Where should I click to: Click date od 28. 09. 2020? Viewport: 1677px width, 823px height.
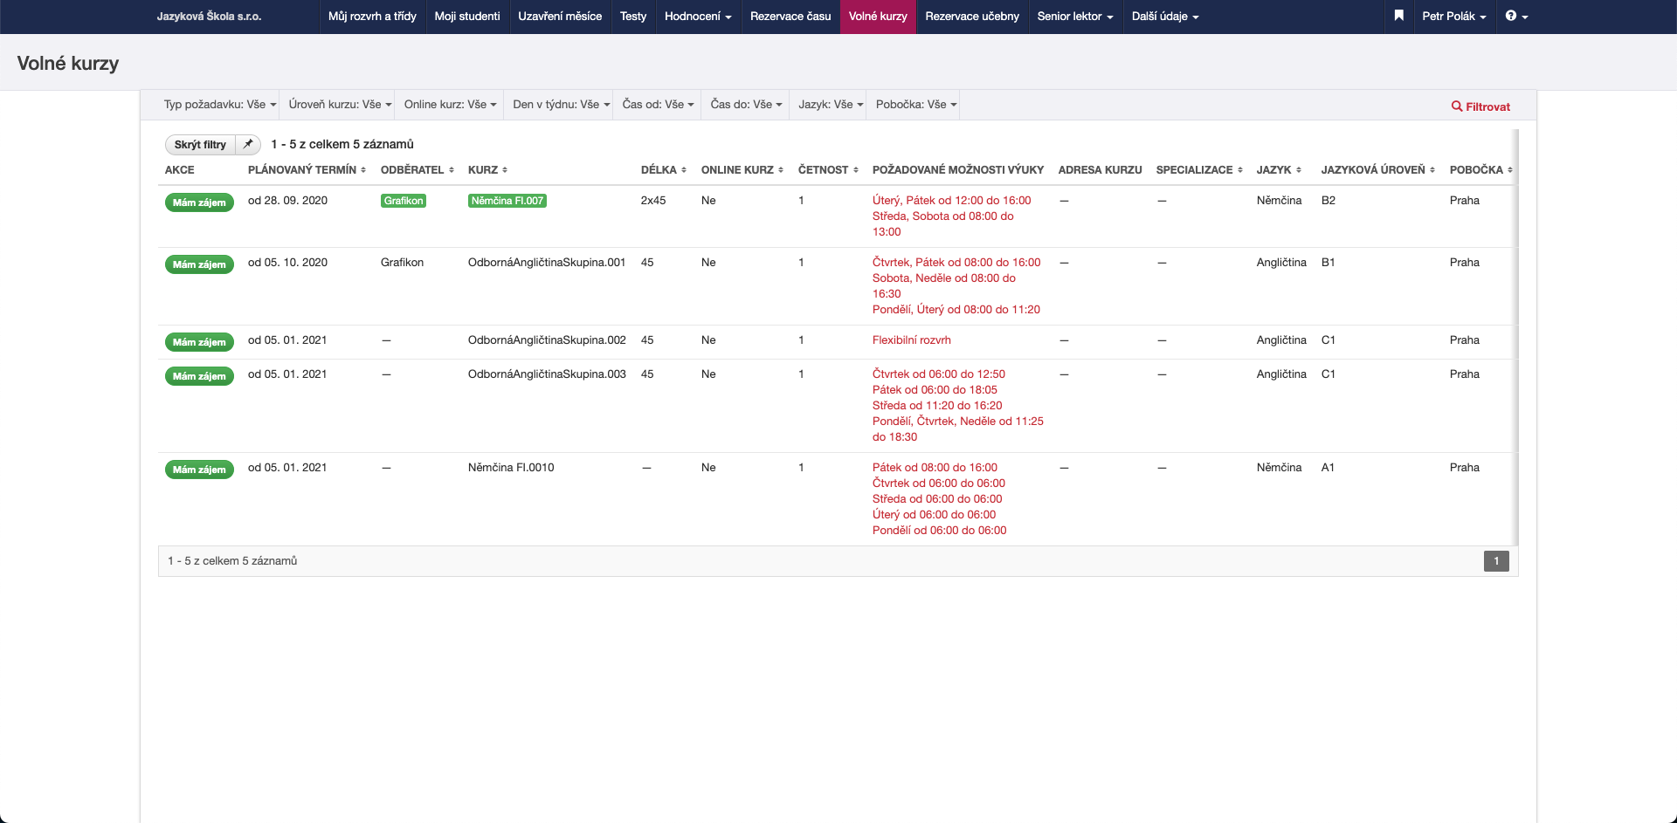tap(287, 200)
